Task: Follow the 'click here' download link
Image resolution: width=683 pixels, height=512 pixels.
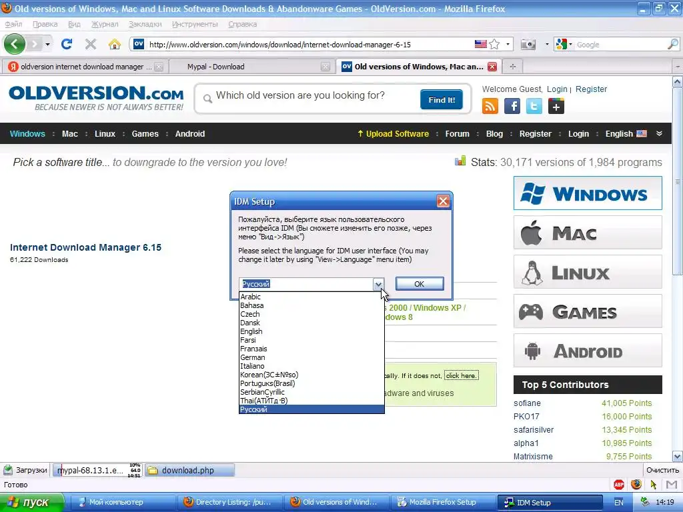Action: click(x=462, y=376)
